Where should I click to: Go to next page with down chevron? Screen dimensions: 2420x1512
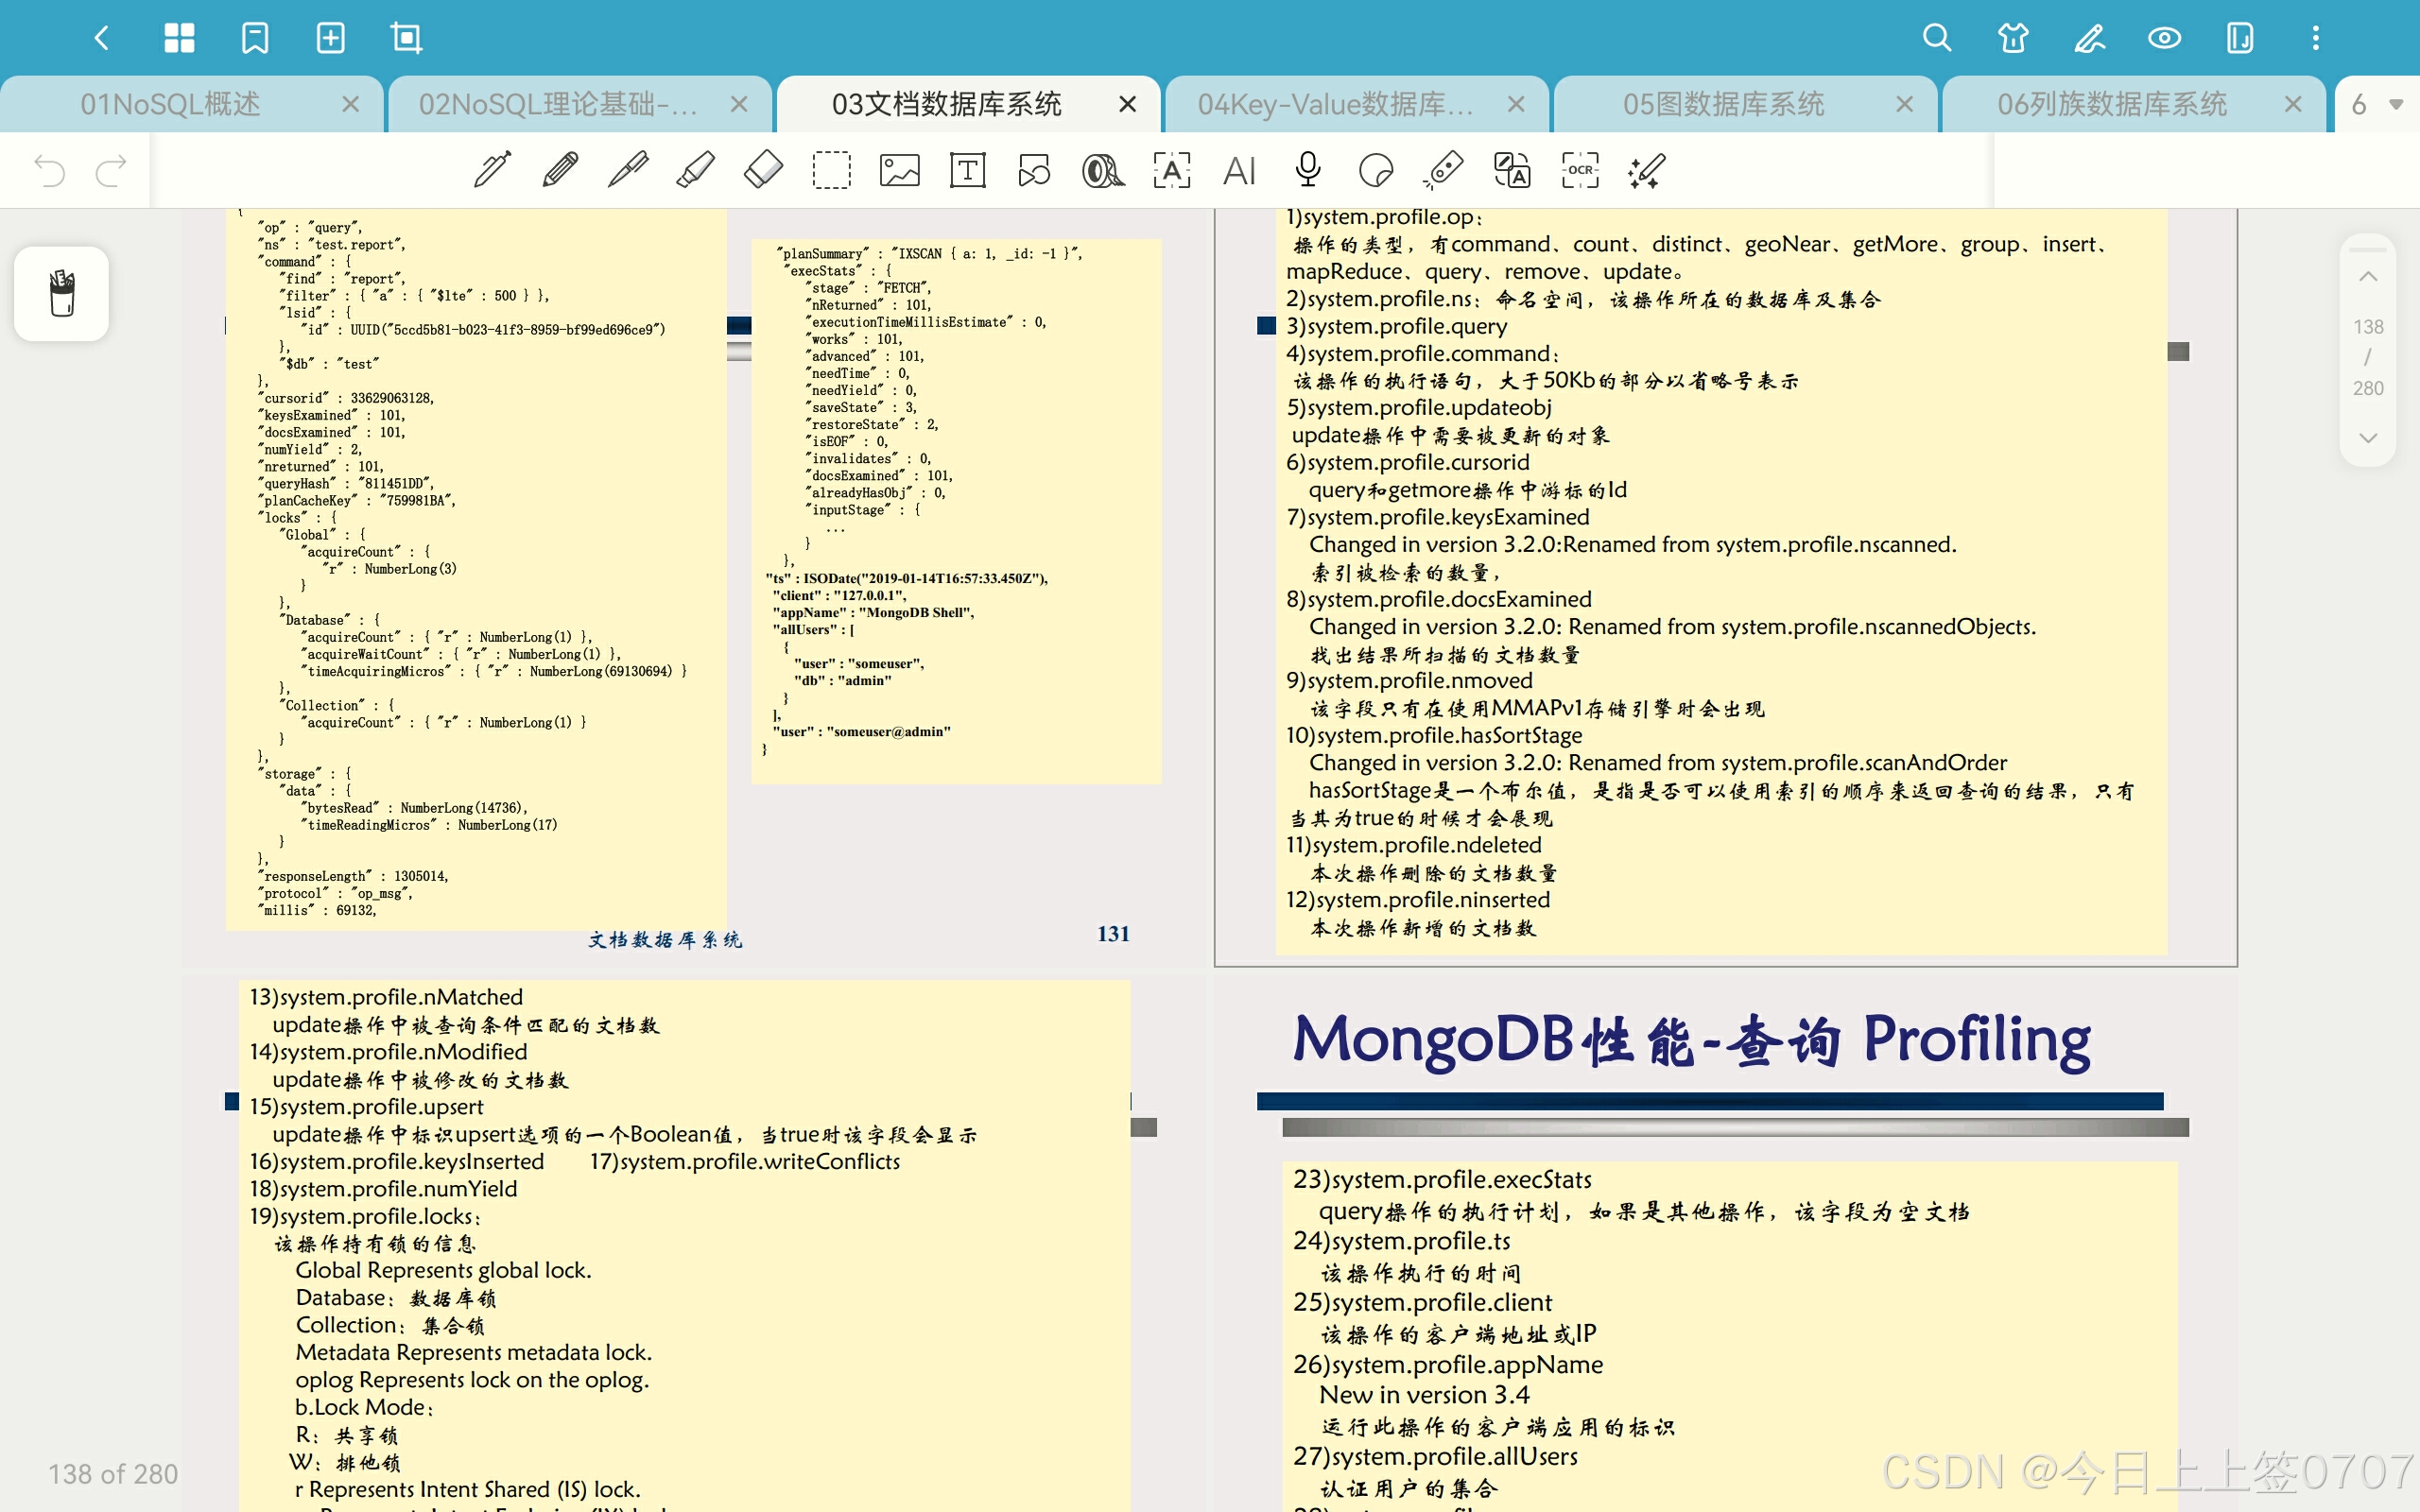click(x=2368, y=438)
